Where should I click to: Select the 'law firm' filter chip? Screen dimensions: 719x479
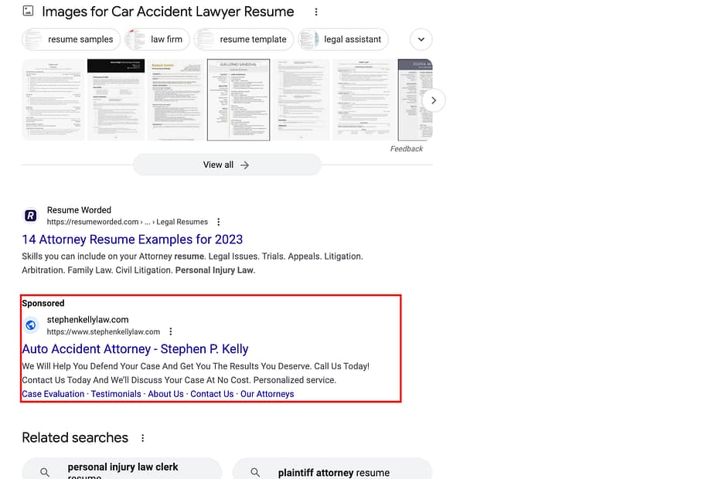tap(157, 39)
